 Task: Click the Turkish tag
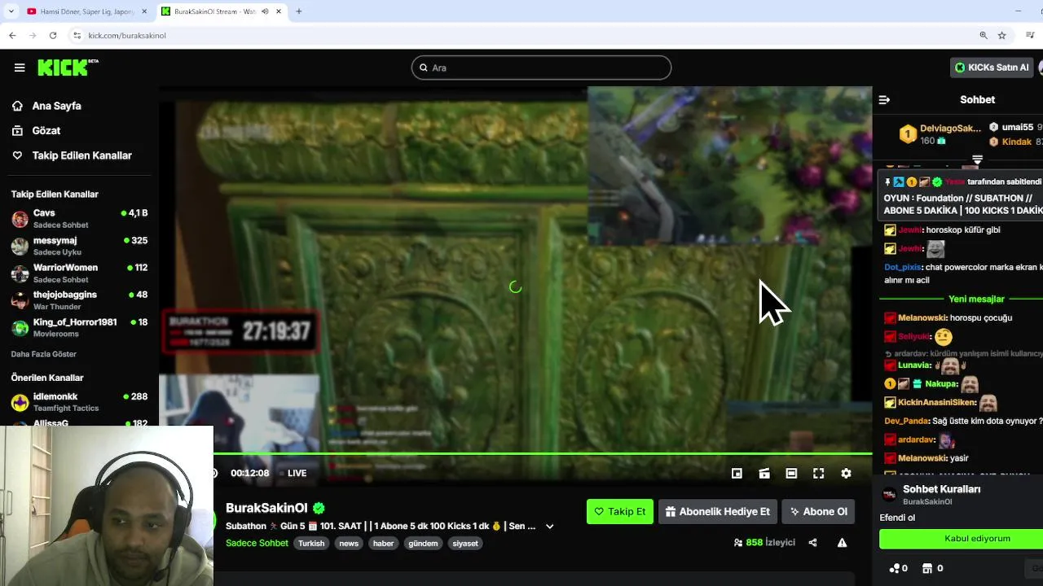pyautogui.click(x=311, y=544)
